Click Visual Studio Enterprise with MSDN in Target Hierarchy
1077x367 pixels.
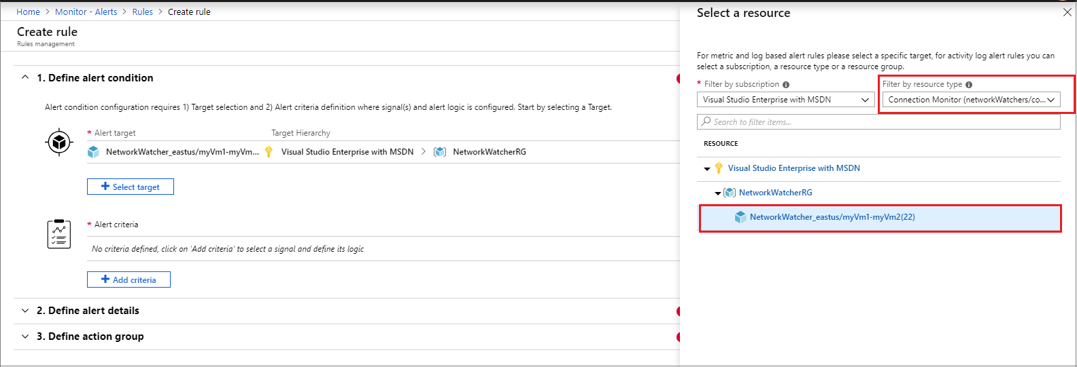347,152
